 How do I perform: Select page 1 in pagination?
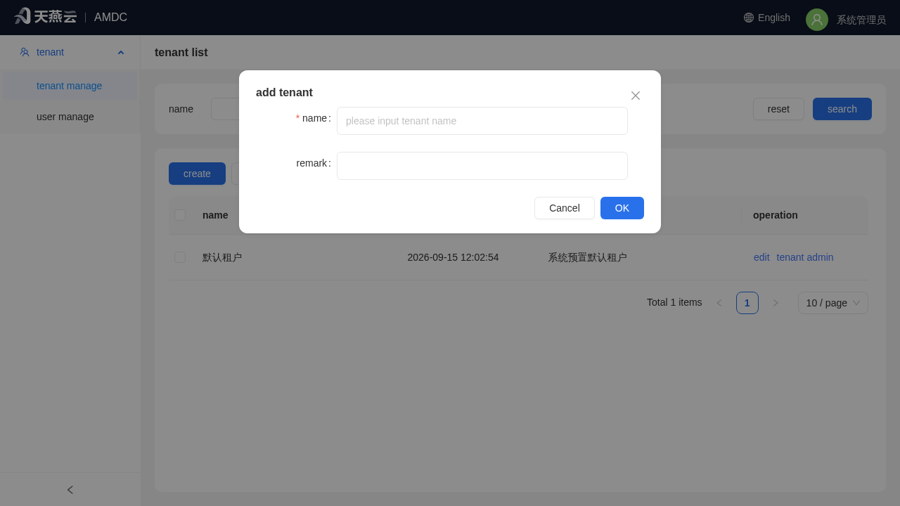coord(747,303)
